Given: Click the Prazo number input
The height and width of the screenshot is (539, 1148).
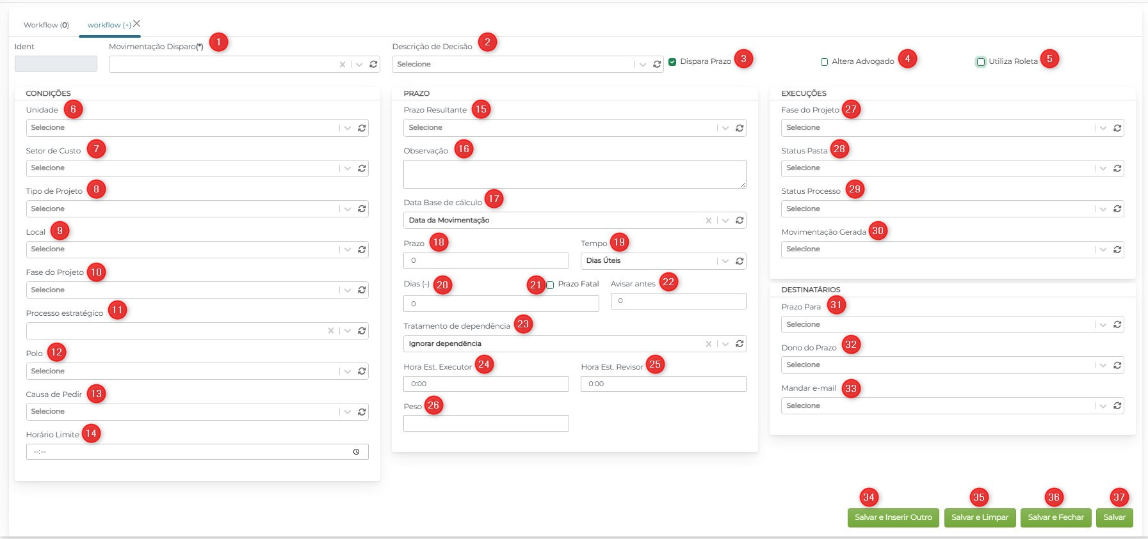Looking at the screenshot, I should pyautogui.click(x=486, y=260).
